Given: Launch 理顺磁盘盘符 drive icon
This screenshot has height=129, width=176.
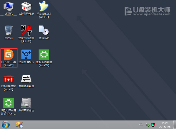Looking at the screenshot, I should 26,81.
